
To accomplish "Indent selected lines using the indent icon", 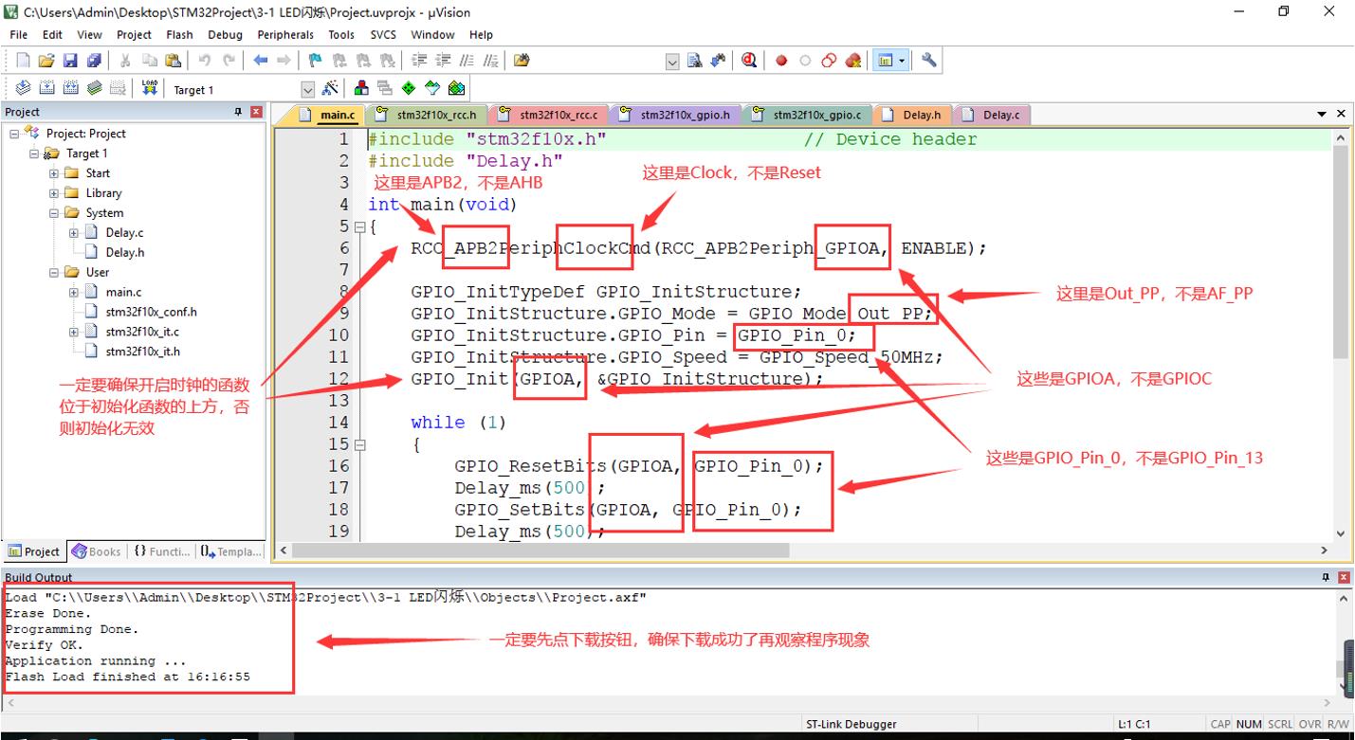I will [x=419, y=61].
